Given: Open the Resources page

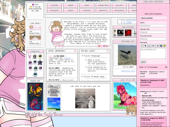Looking at the screenshot, I should pos(119,10).
